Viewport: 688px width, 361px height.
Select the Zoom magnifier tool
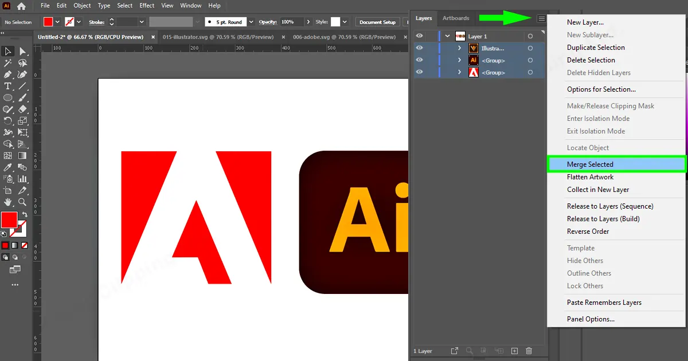[22, 202]
